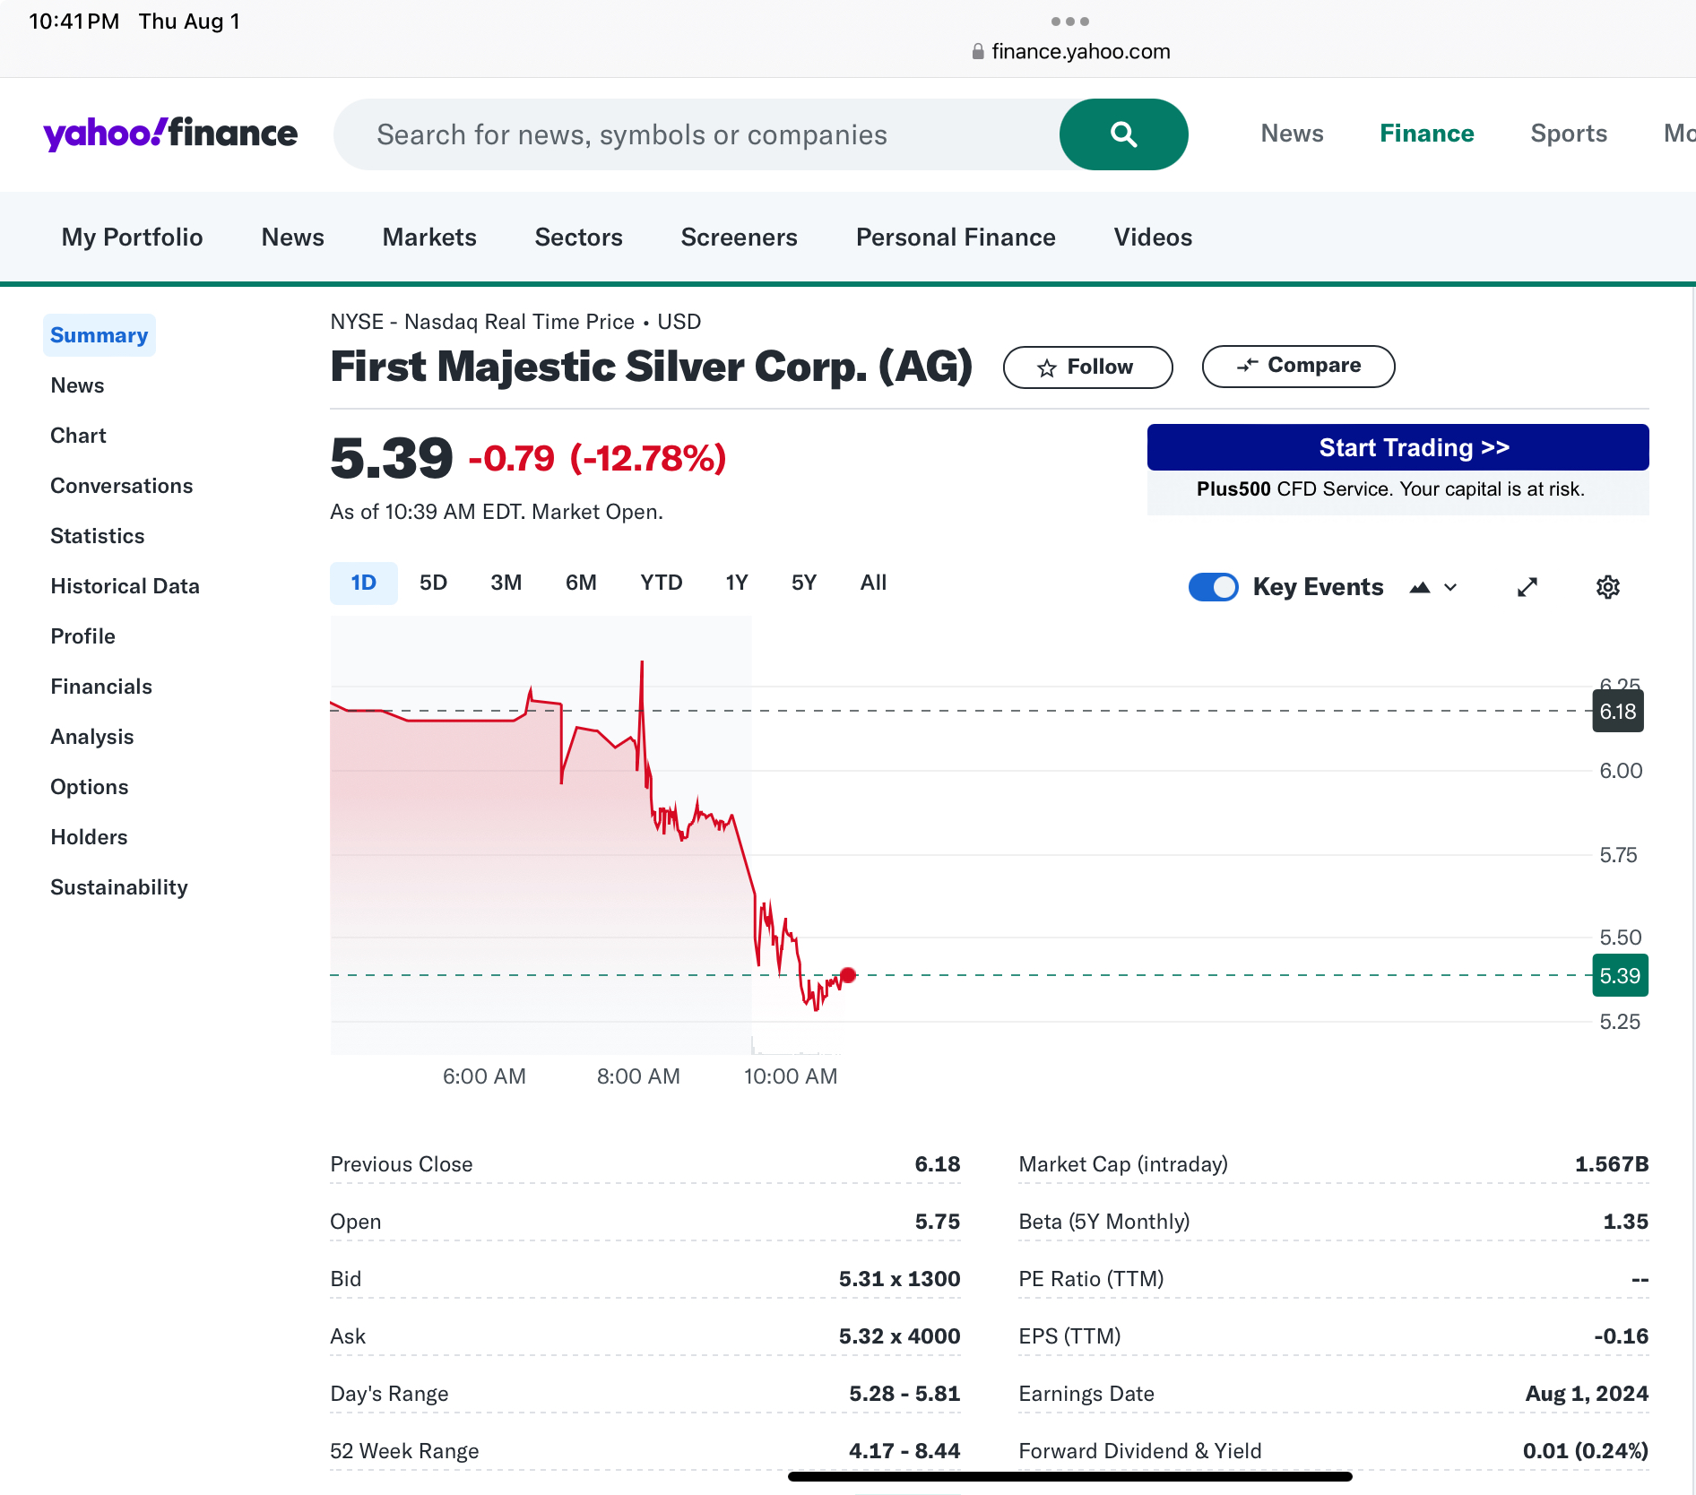Toggle the Key Events switch
This screenshot has height=1495, width=1696.
click(x=1213, y=587)
